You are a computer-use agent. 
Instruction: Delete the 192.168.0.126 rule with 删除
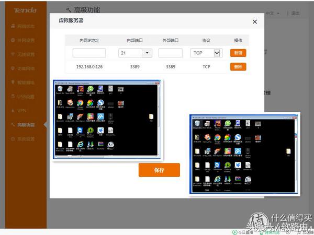(238, 67)
